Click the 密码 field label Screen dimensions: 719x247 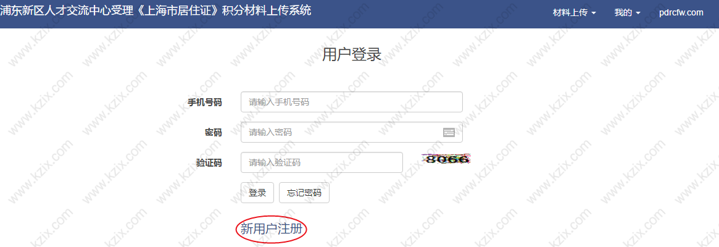point(213,133)
